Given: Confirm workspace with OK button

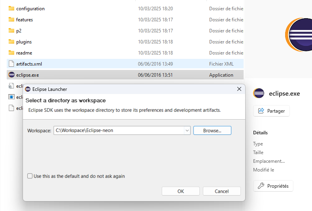Looking at the screenshot, I should [x=181, y=191].
